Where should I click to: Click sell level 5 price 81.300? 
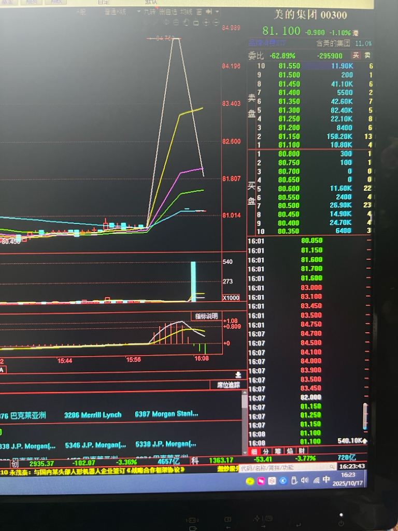pos(289,110)
